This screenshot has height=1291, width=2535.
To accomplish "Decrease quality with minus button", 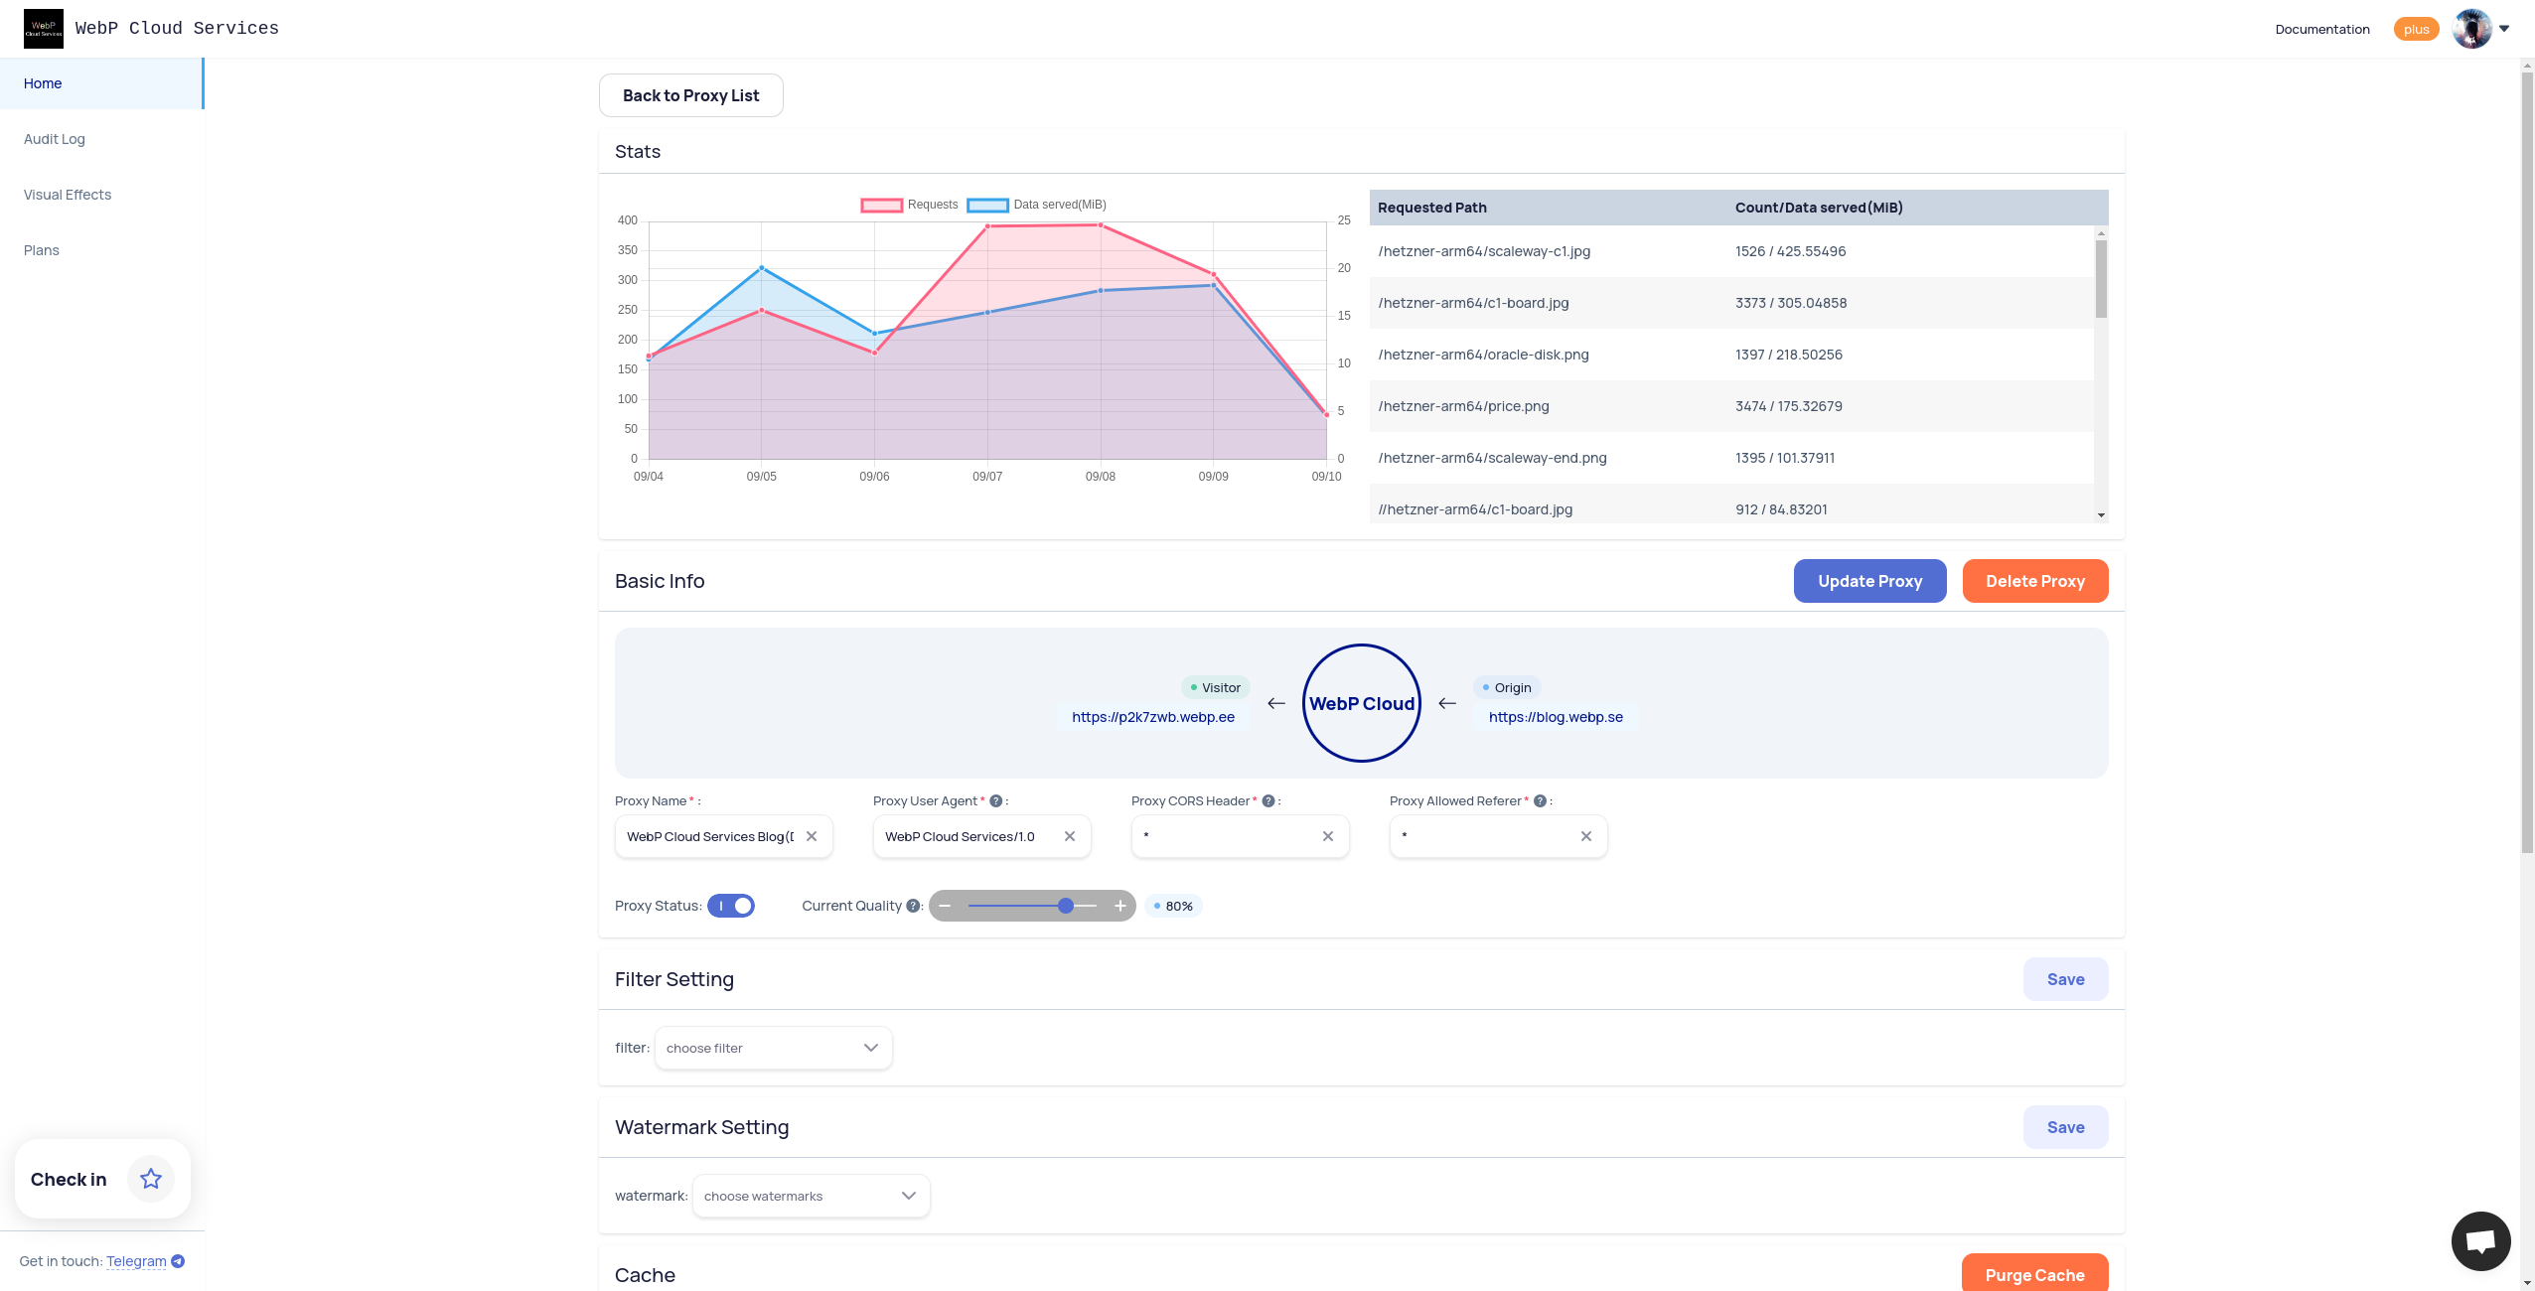I will (945, 906).
